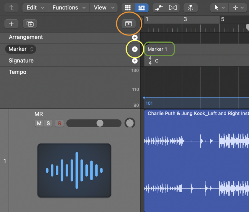Click the playhead catch icon
The height and width of the screenshot is (212, 249).
click(191, 8)
